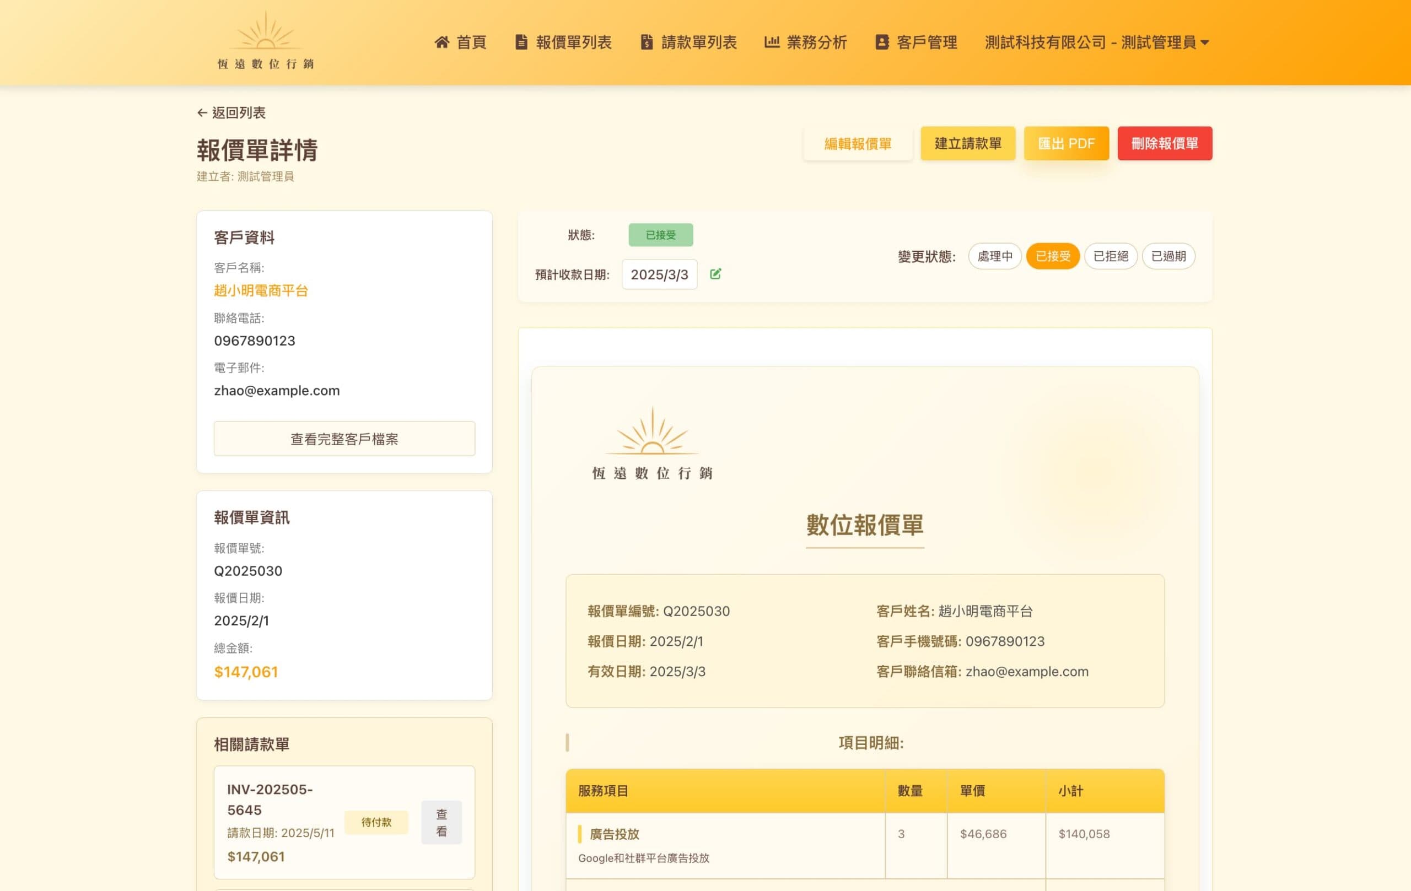Viewport: 1411px width, 891px height.
Task: Set quote status to 已拒絕
Action: (1110, 256)
